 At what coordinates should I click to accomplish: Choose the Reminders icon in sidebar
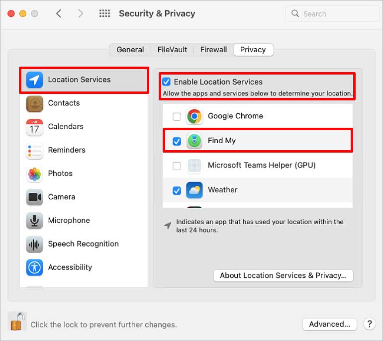pyautogui.click(x=34, y=150)
